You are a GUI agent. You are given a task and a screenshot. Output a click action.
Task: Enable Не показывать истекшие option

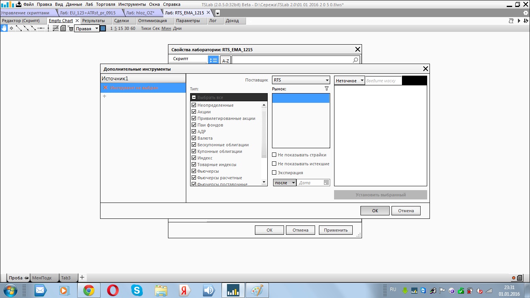pos(274,164)
